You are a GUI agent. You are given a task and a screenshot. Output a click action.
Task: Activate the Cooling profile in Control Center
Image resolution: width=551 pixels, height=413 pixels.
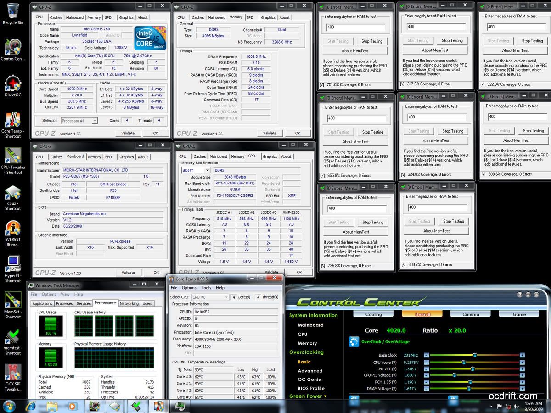tap(373, 314)
